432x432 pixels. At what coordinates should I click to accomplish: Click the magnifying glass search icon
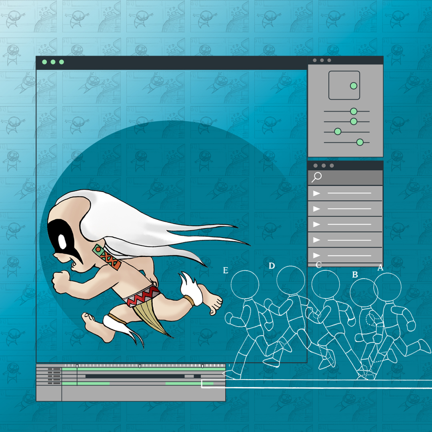click(x=316, y=177)
